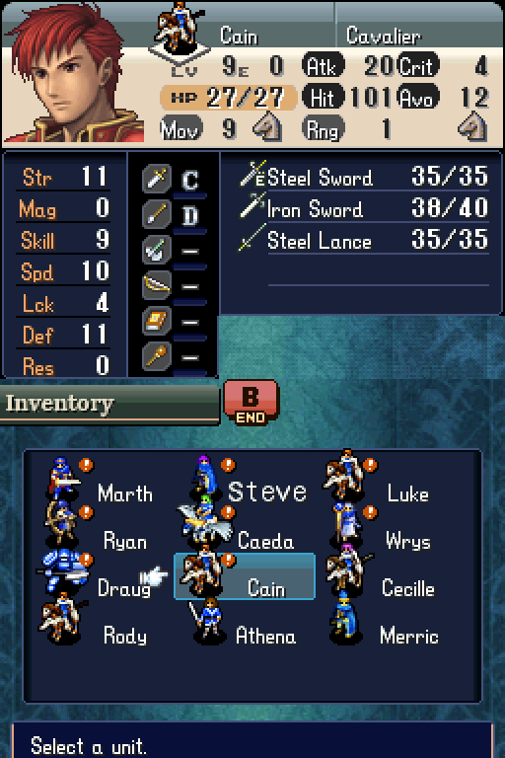Image resolution: width=505 pixels, height=758 pixels.
Task: Click the lance weapon rank icon
Action: (x=156, y=213)
